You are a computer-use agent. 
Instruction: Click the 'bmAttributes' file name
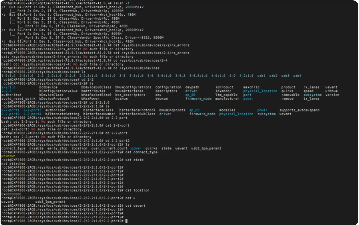click(93, 91)
